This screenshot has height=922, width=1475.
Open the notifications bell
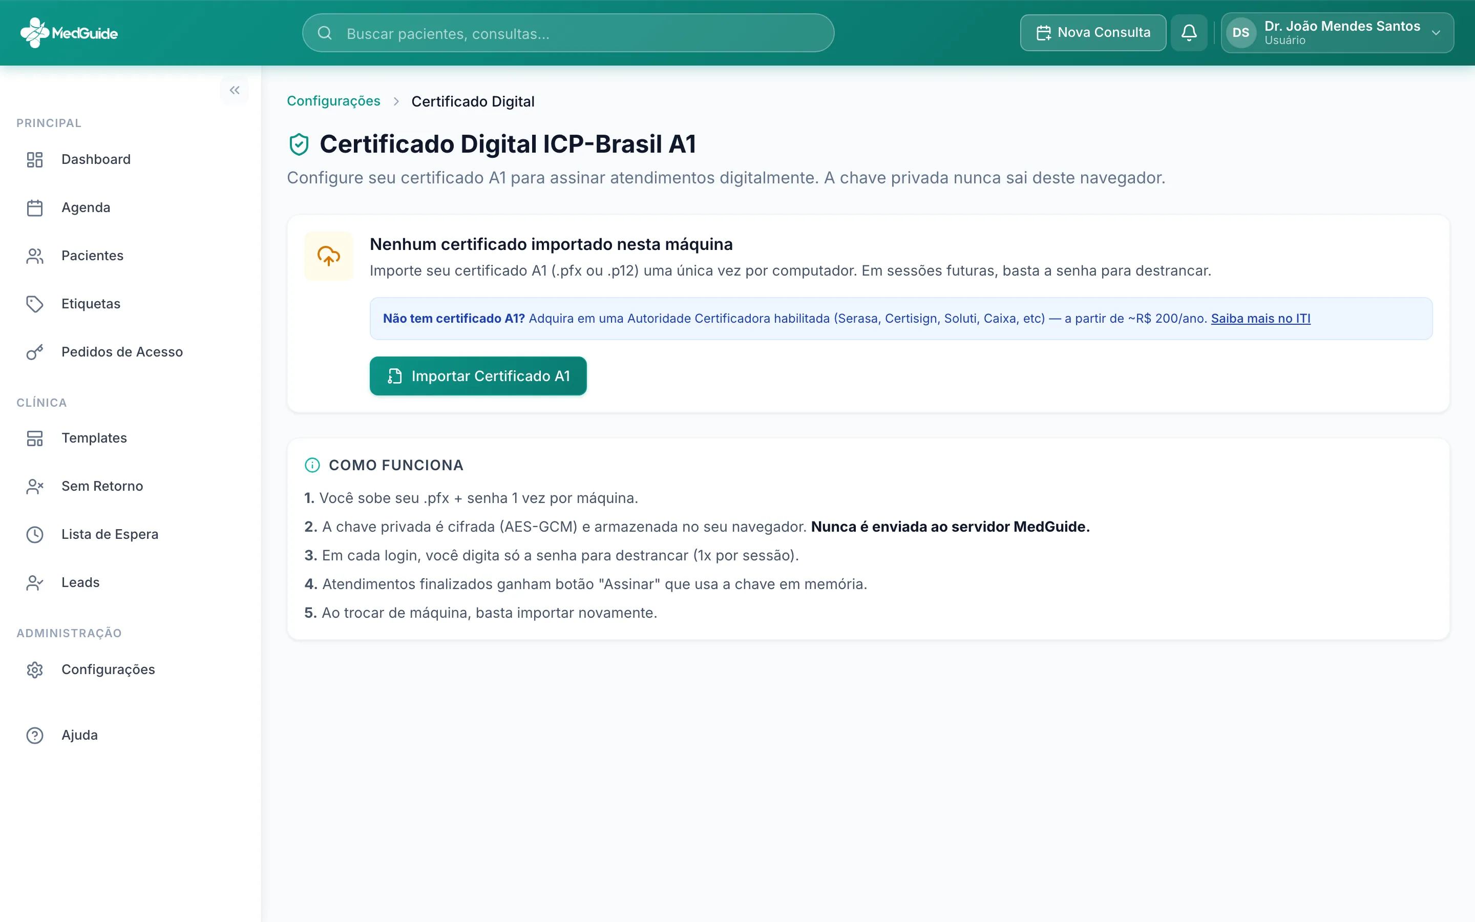[1189, 33]
